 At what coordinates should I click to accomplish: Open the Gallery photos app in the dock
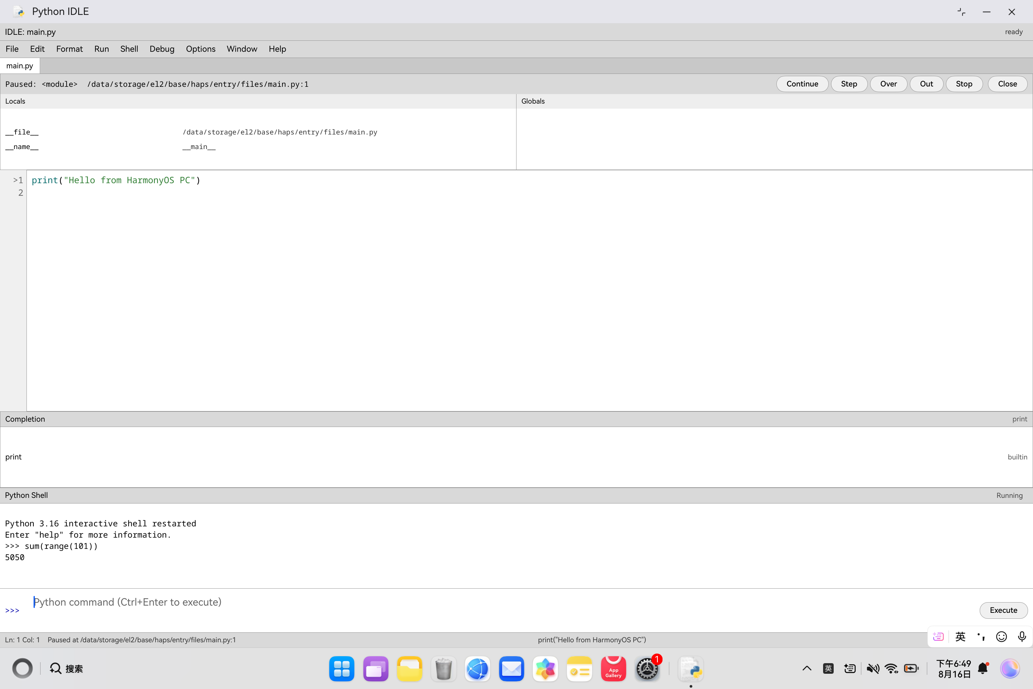click(x=546, y=669)
